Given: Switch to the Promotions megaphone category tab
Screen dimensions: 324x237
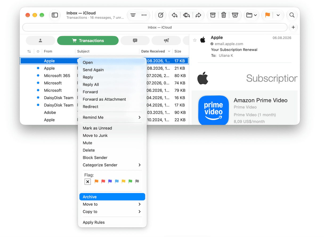Looking at the screenshot, I should 166,41.
